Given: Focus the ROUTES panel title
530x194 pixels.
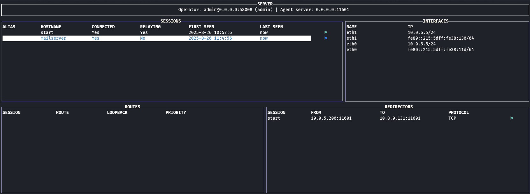Looking at the screenshot, I should (132, 107).
